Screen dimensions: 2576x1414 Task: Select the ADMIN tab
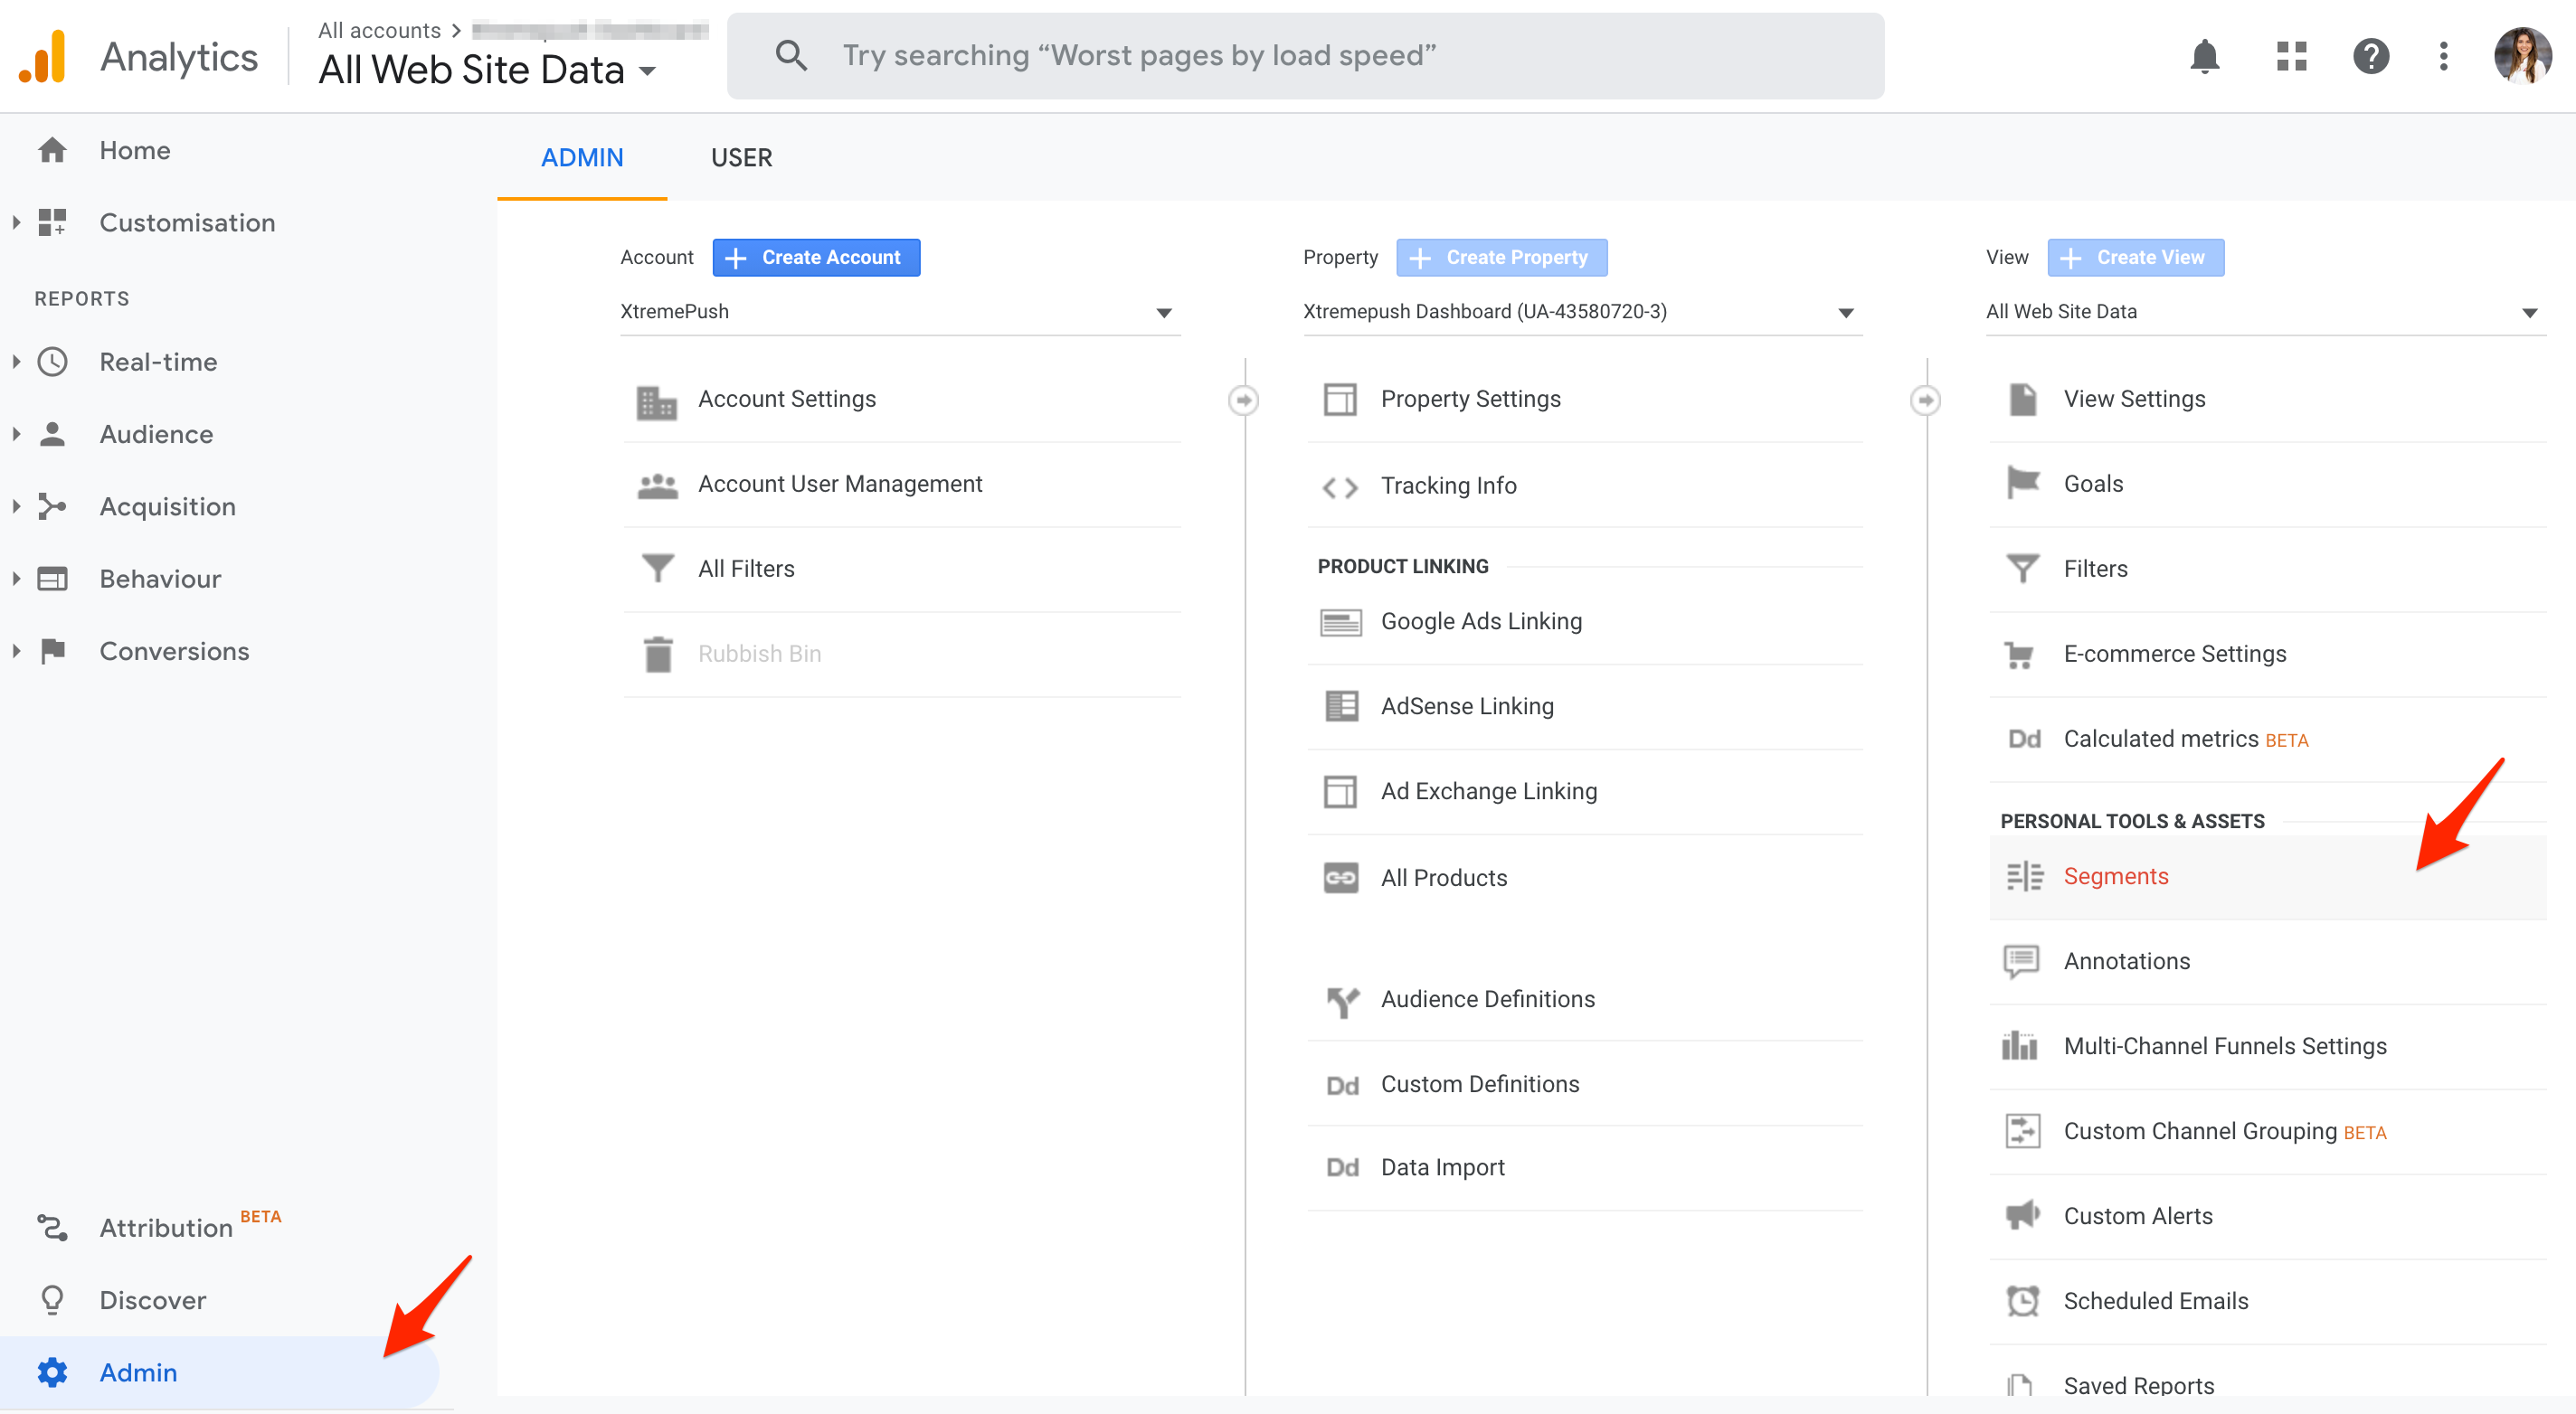[x=581, y=158]
